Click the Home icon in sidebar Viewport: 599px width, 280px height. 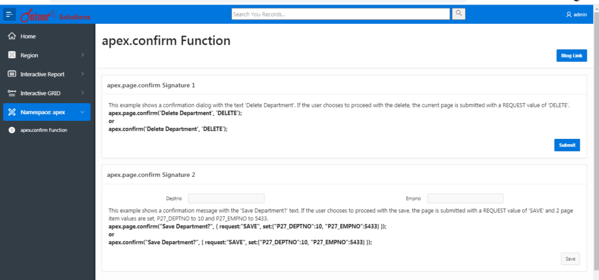click(12, 36)
